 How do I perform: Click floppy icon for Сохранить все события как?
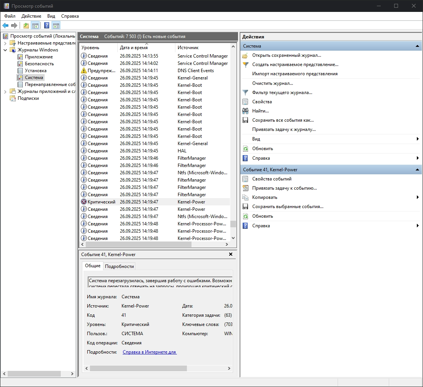[x=245, y=120]
